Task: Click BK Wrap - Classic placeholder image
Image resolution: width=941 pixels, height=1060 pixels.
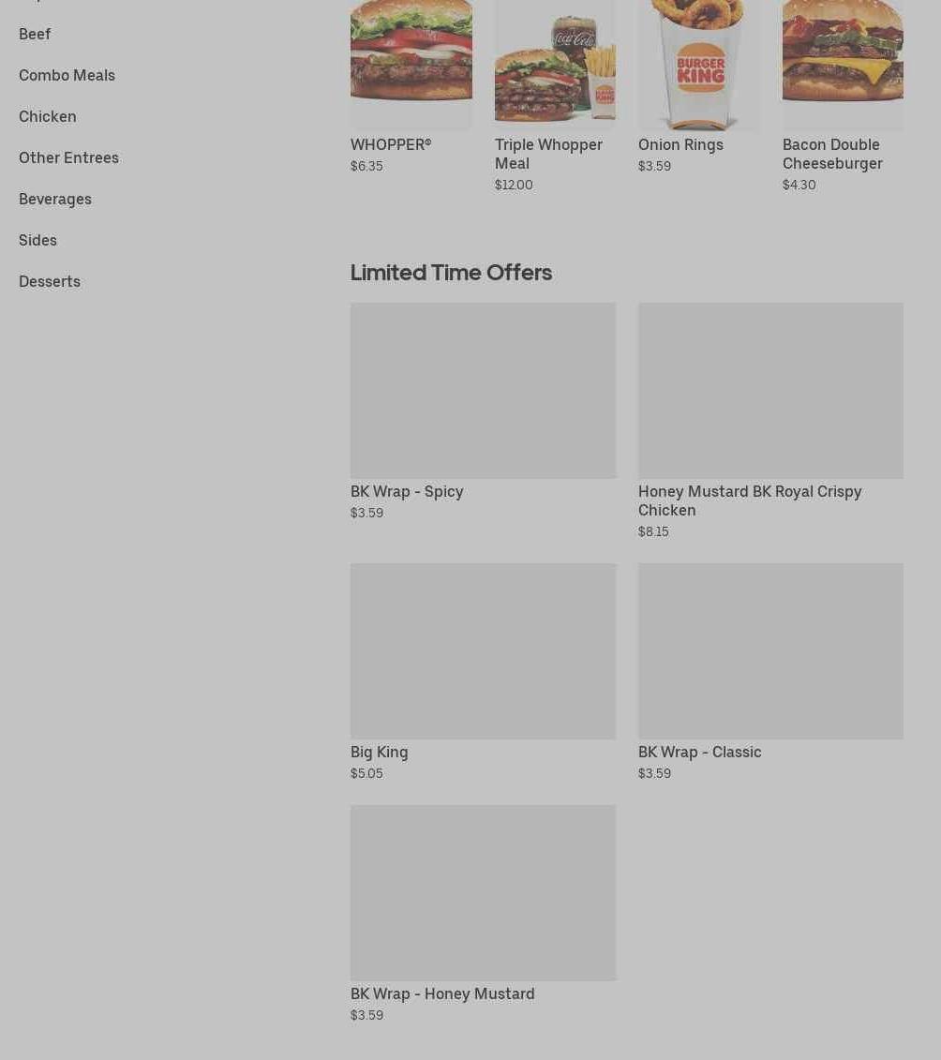Action: 770,651
